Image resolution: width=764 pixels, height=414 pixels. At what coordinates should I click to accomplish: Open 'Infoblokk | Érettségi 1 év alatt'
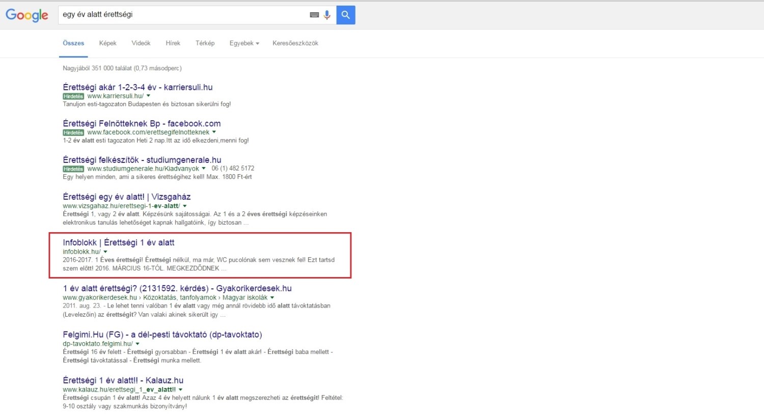[119, 242]
